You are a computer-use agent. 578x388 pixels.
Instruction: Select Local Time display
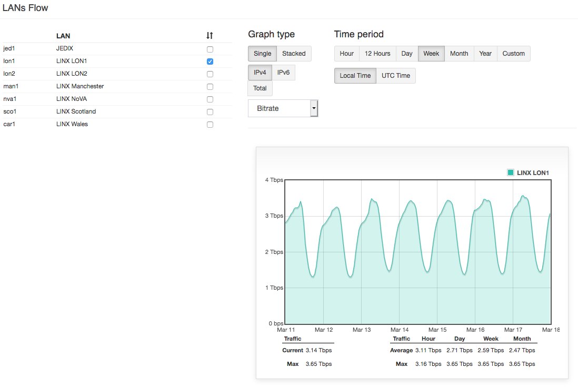point(355,76)
